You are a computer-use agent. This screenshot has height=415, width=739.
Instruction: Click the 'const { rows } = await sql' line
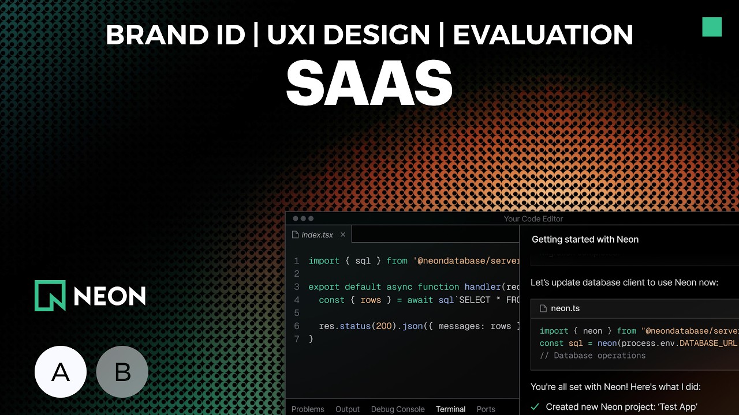pos(419,300)
